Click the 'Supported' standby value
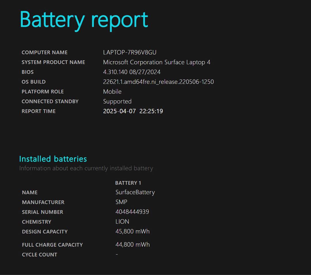 tap(117, 102)
